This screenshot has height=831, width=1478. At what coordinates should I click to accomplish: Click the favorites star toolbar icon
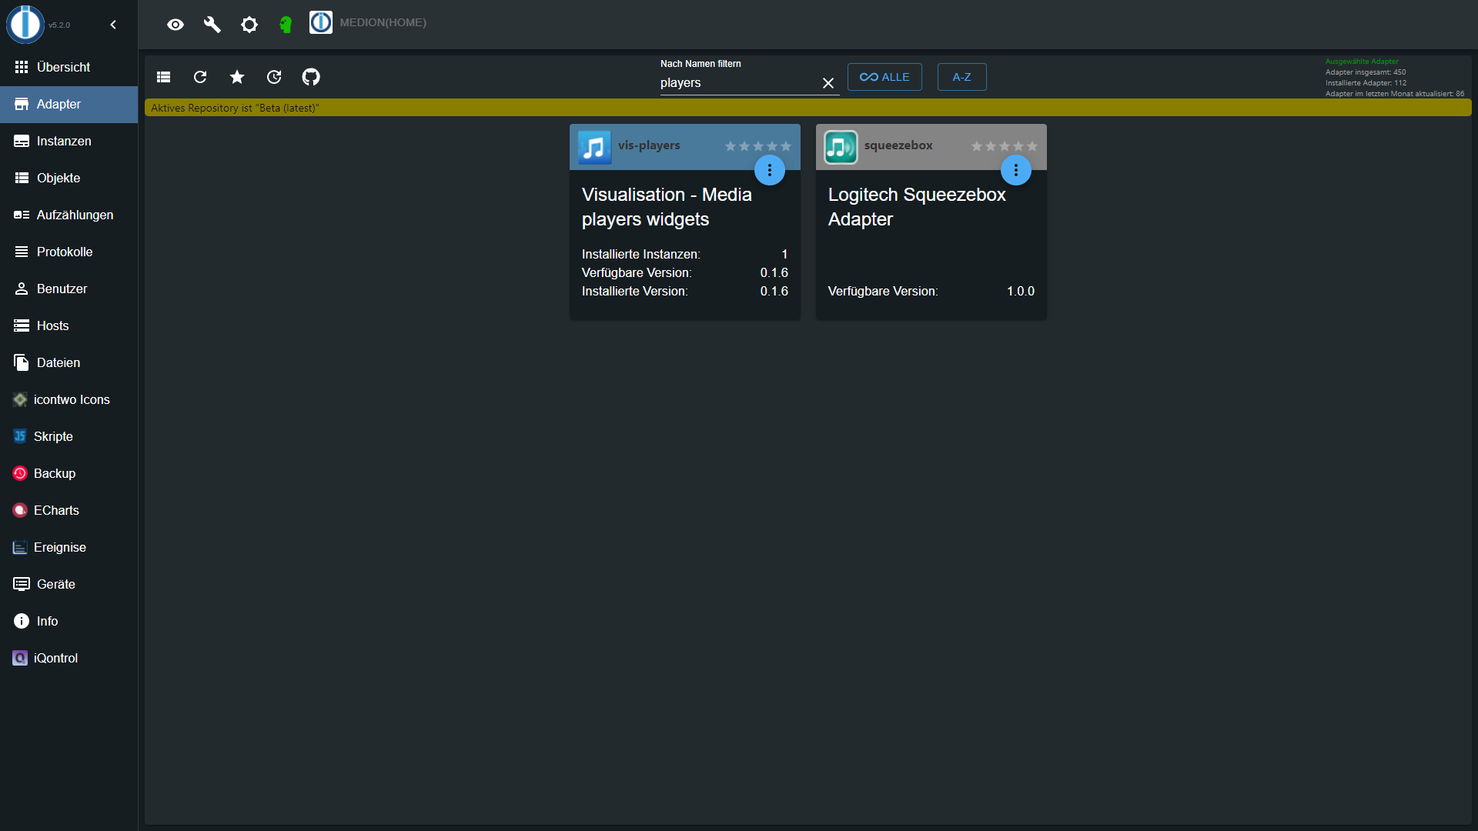pos(237,77)
